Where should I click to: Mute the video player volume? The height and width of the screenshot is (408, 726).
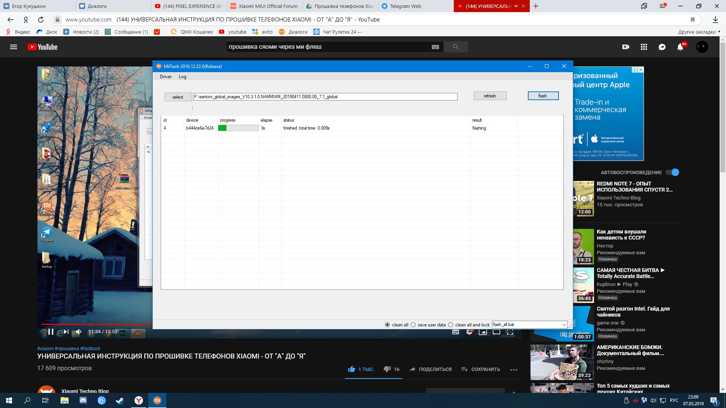(x=78, y=332)
